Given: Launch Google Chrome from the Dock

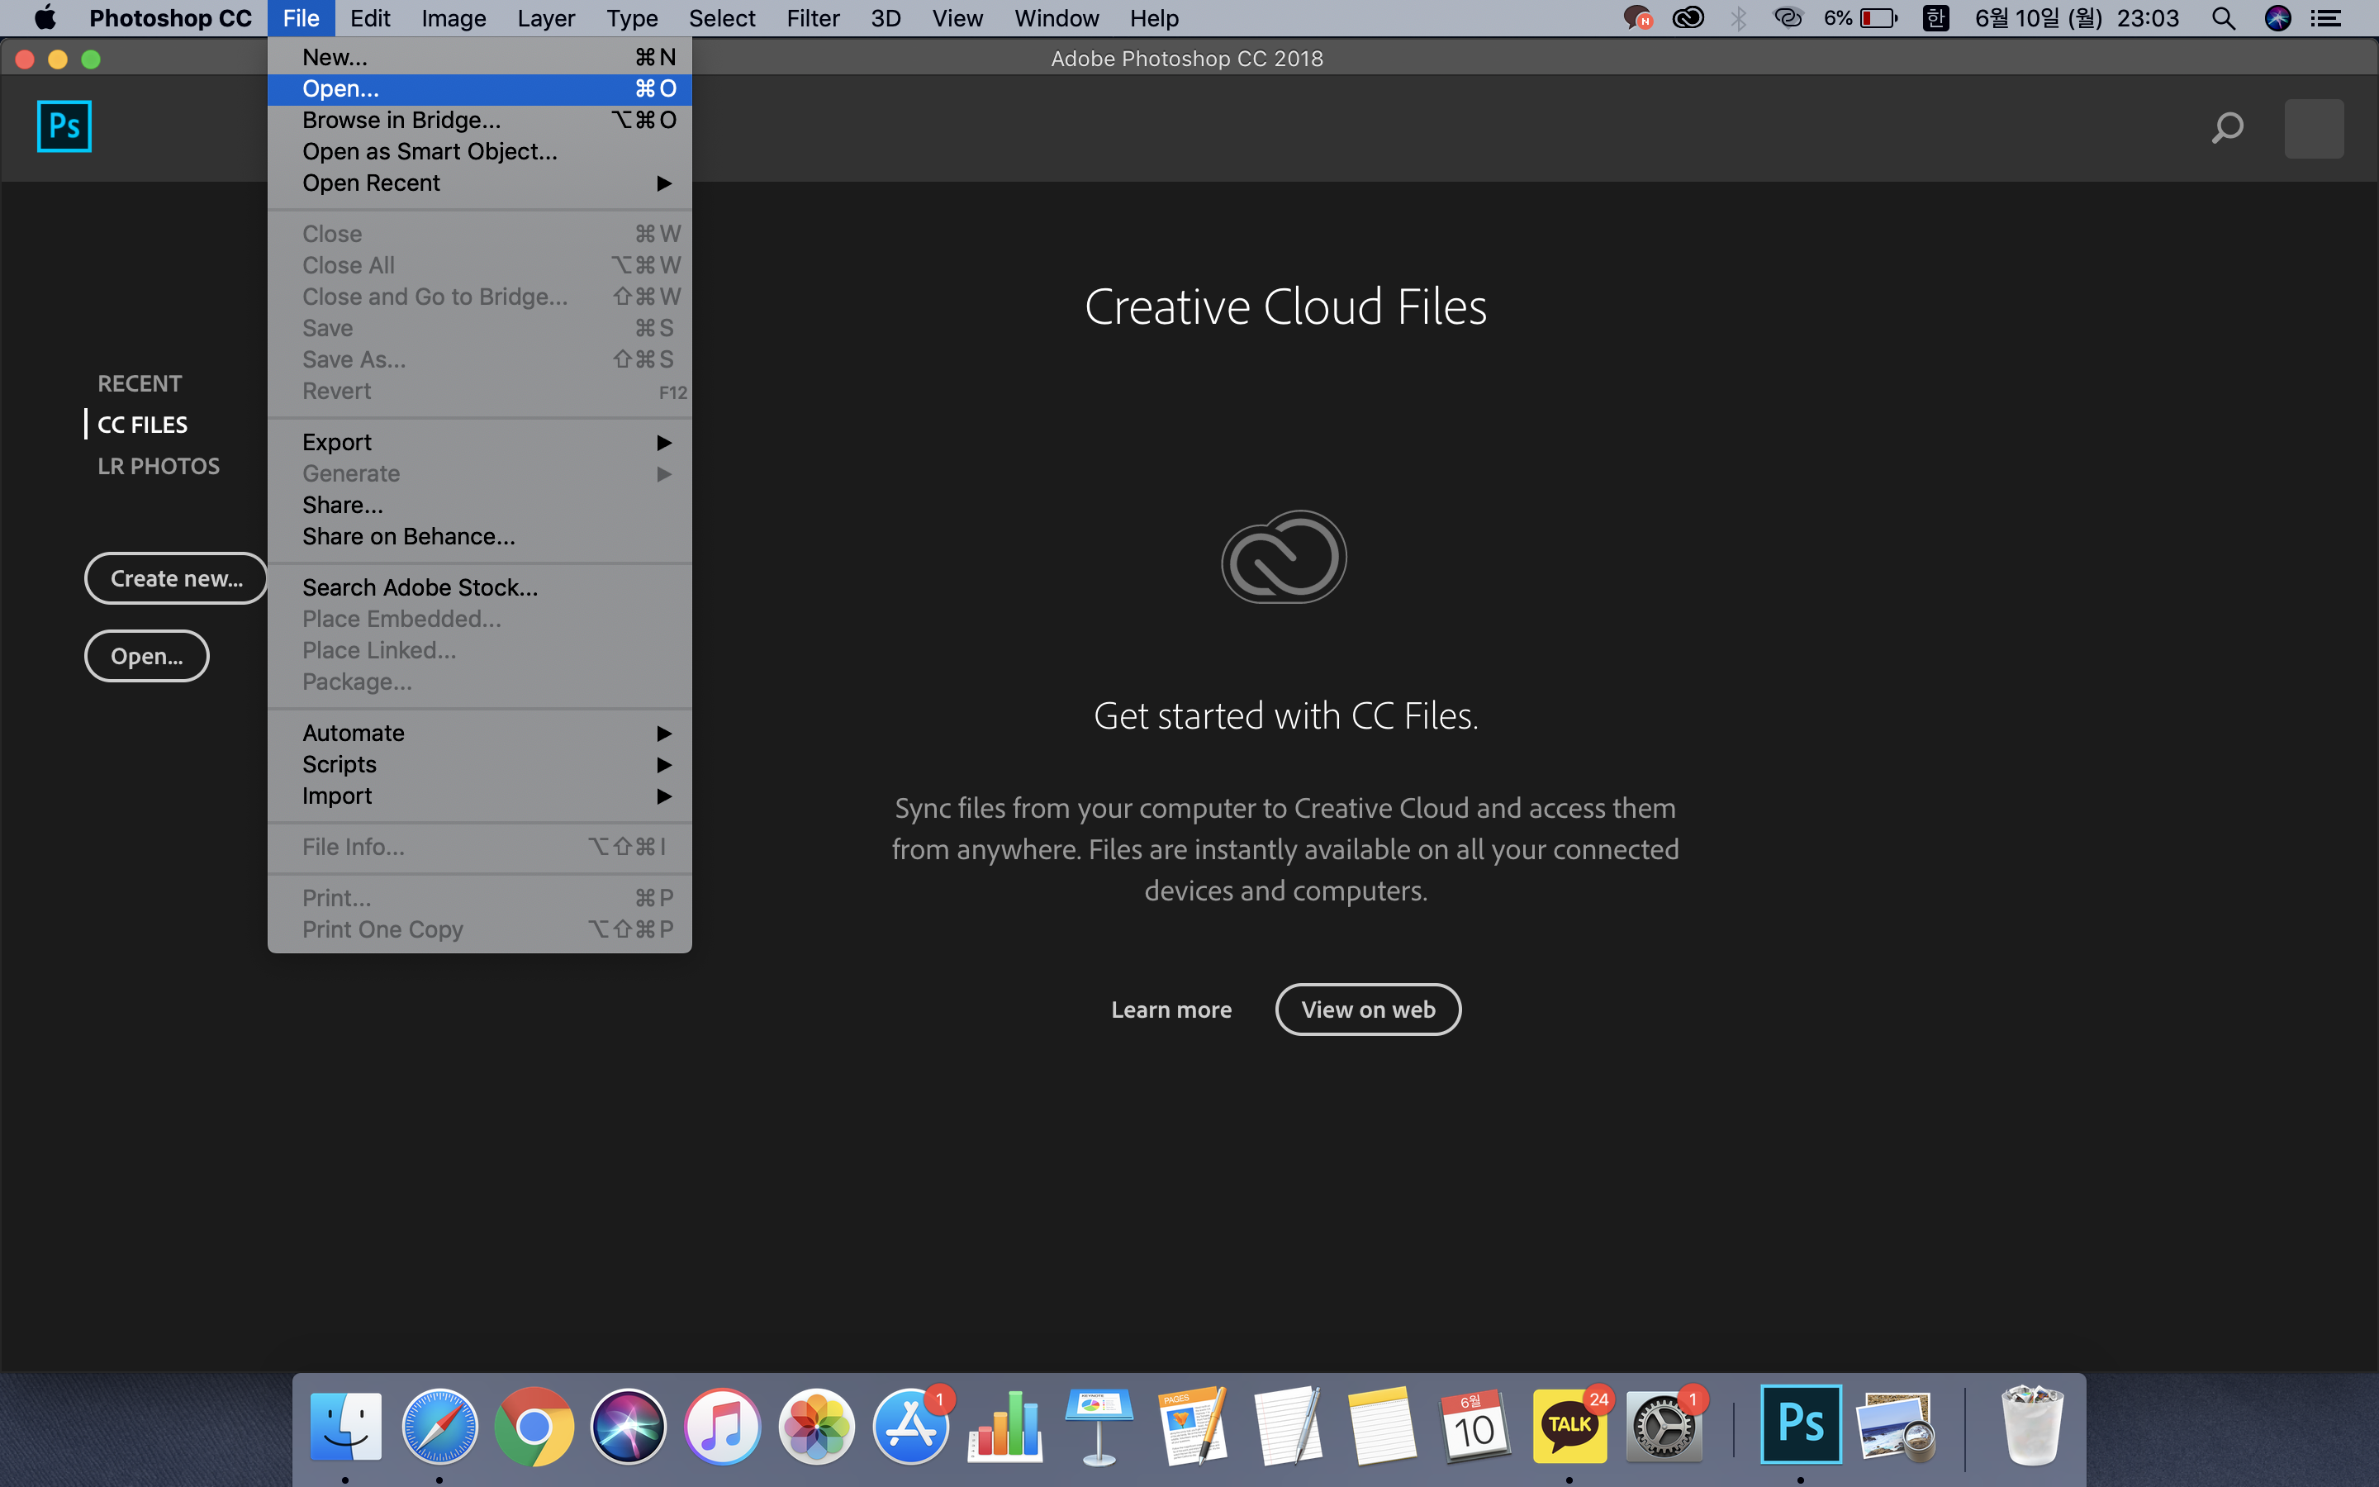Looking at the screenshot, I should click(534, 1425).
